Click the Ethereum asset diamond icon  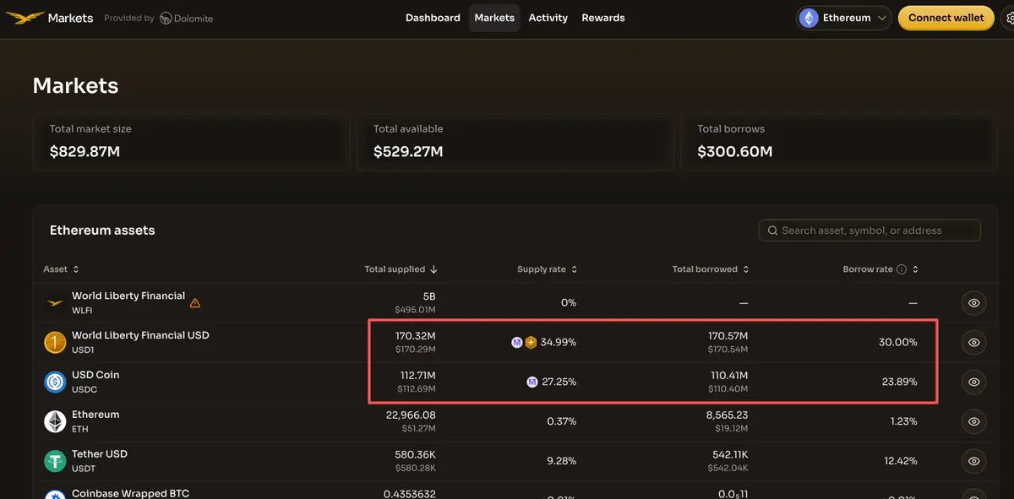[55, 421]
